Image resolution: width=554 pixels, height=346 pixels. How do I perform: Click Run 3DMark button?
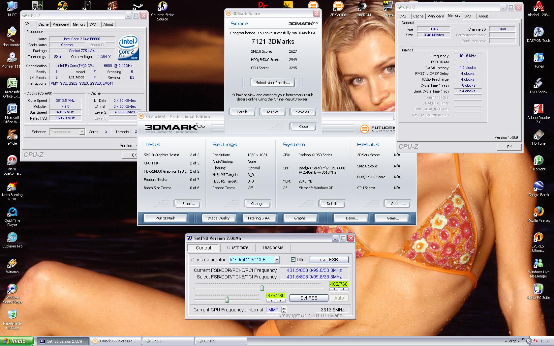click(166, 218)
